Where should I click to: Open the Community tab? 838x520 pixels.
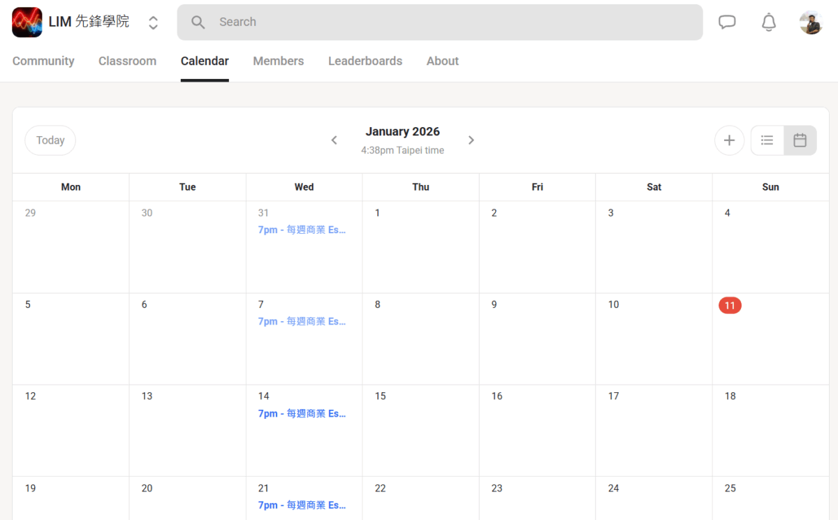(43, 61)
